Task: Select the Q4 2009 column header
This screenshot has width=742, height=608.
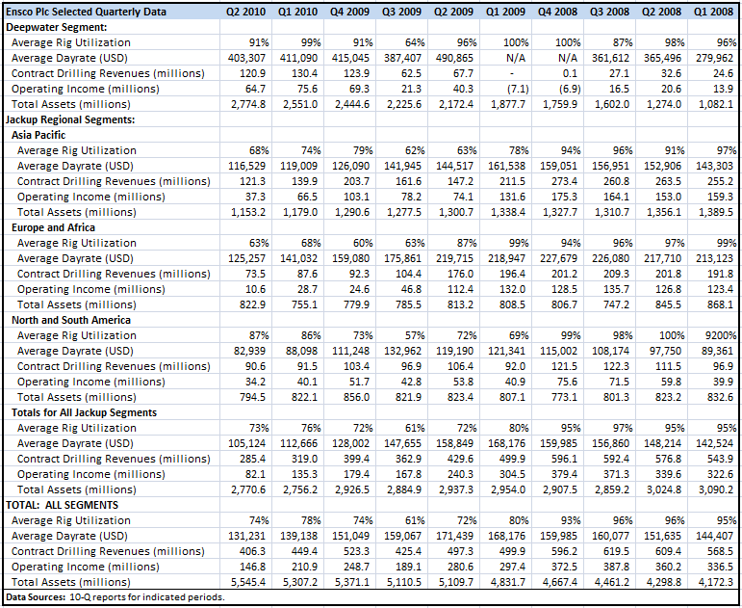Action: pos(349,12)
